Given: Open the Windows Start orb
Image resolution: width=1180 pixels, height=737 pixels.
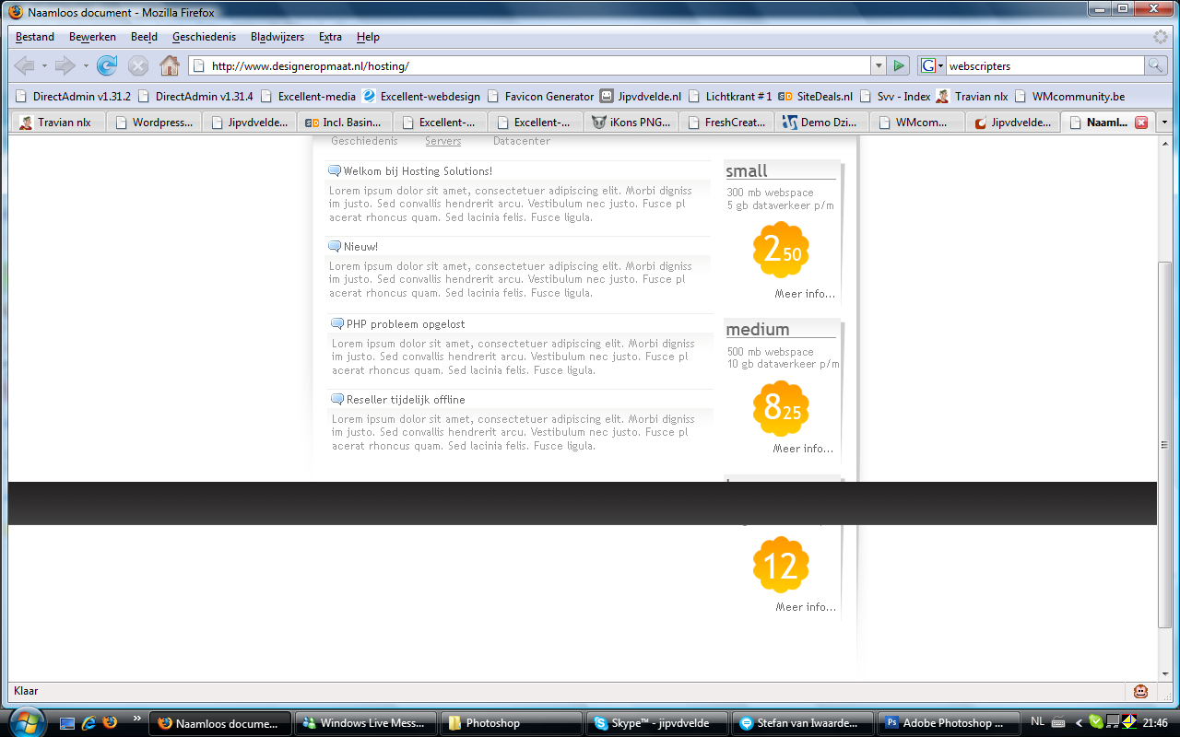Looking at the screenshot, I should (25, 721).
